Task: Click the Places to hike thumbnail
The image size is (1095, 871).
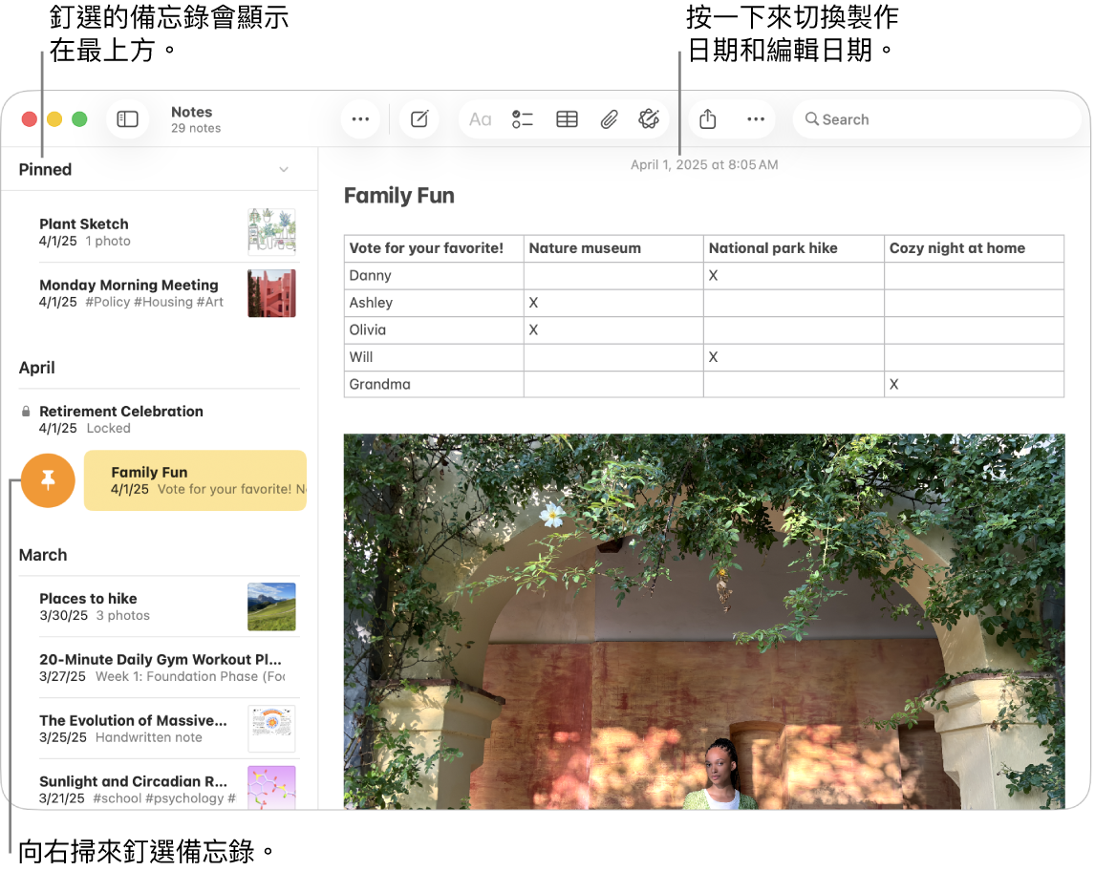Action: [271, 606]
